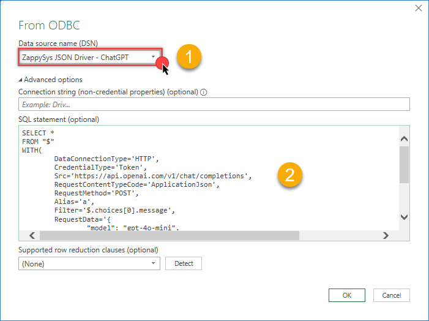429x321 pixels.
Task: Click the vertical scrollbar thumb in SQL box
Action: [404, 165]
